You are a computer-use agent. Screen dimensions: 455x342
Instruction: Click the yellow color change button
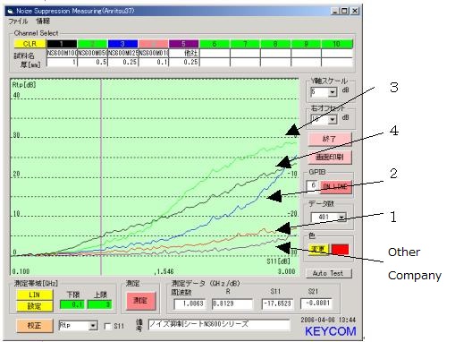(318, 249)
